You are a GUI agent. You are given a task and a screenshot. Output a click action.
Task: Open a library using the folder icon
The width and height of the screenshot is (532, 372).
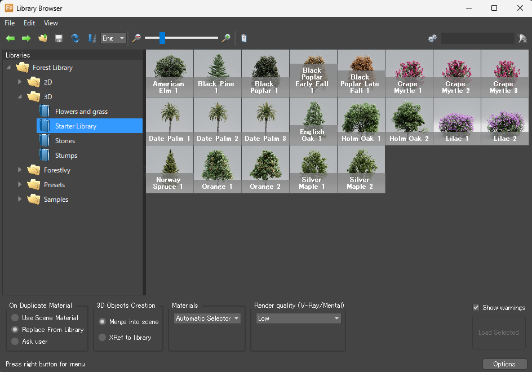(42, 38)
